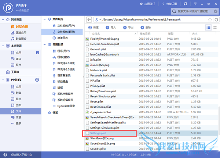Screen dimensions: 220x158
Task: Click 删除 delete button
Action: pos(146,28)
